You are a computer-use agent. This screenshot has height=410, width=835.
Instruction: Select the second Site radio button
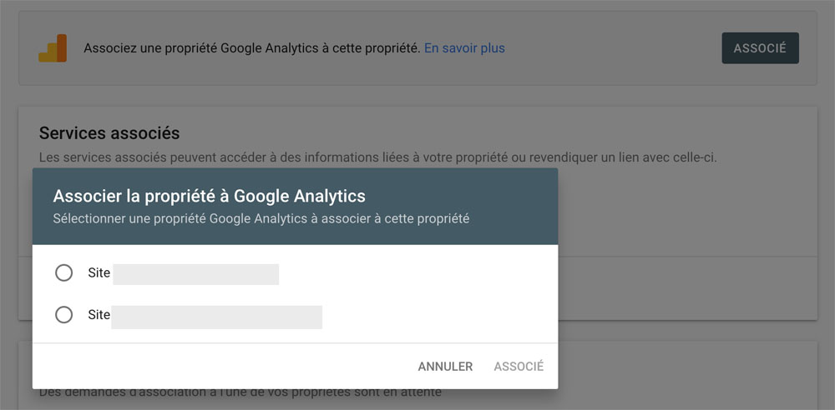point(64,315)
